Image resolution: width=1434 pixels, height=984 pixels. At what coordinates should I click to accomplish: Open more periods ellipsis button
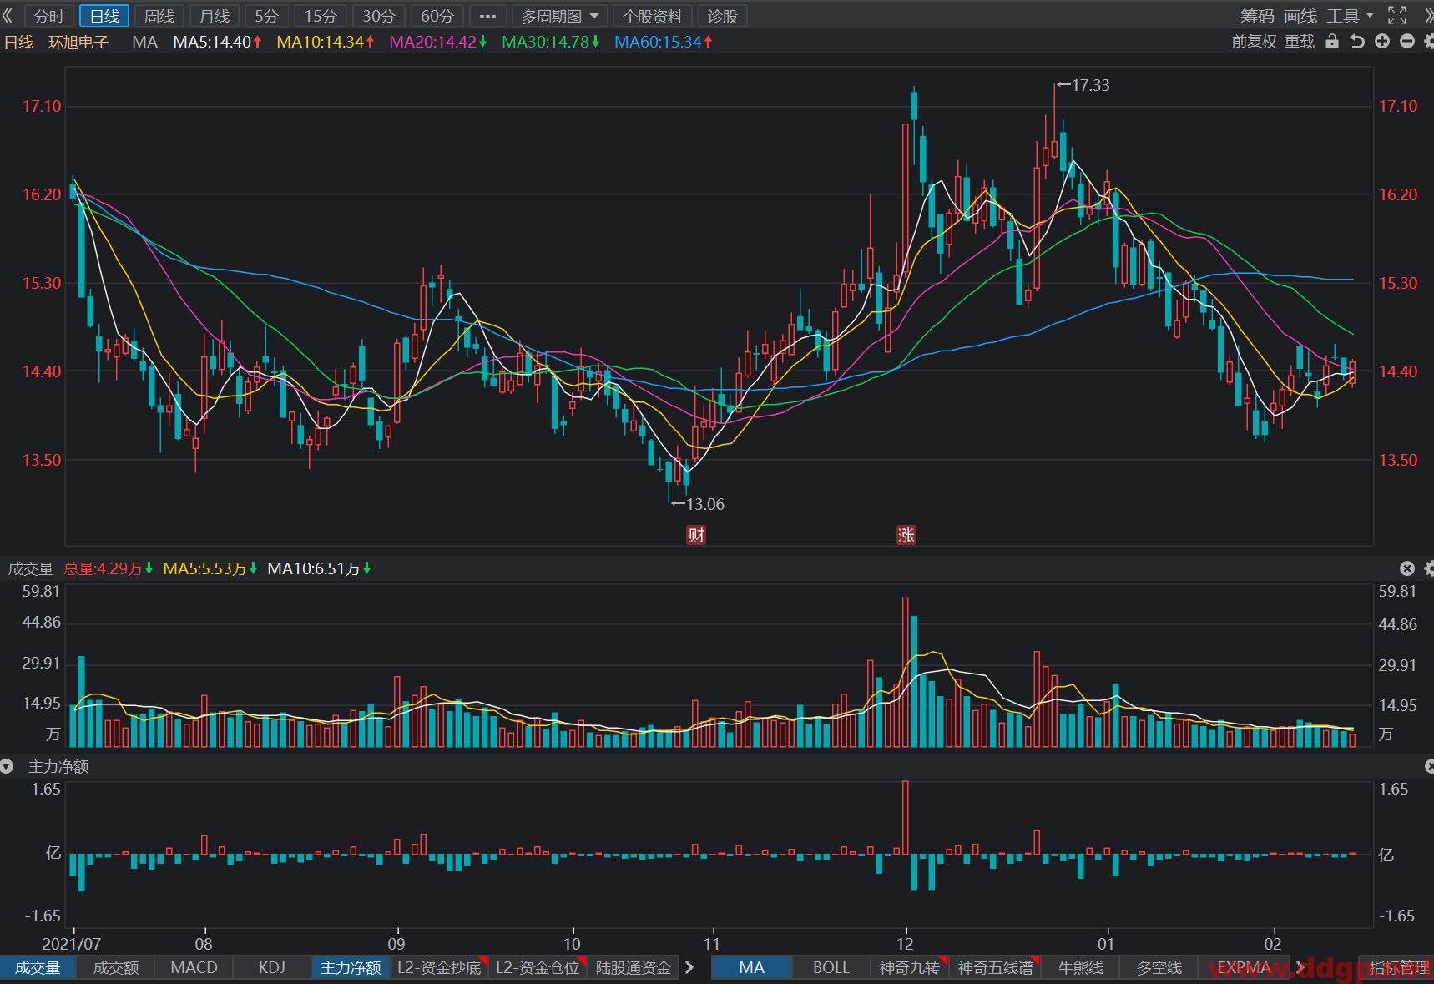coord(488,16)
